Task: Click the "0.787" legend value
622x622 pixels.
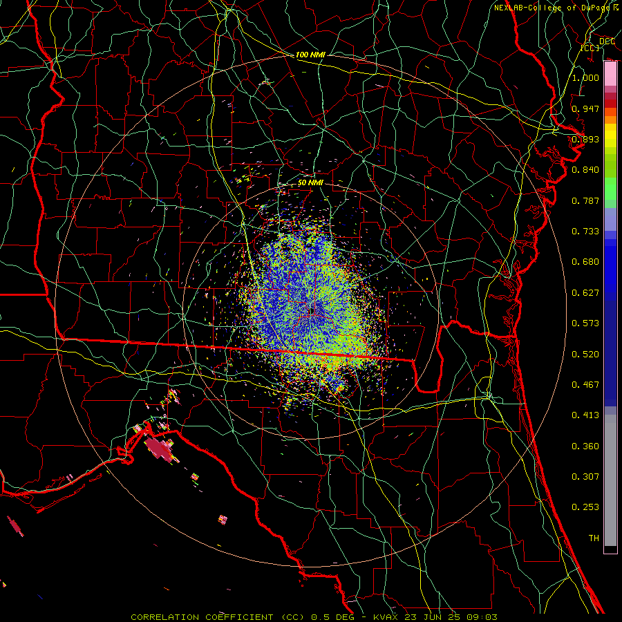Action: coord(585,200)
